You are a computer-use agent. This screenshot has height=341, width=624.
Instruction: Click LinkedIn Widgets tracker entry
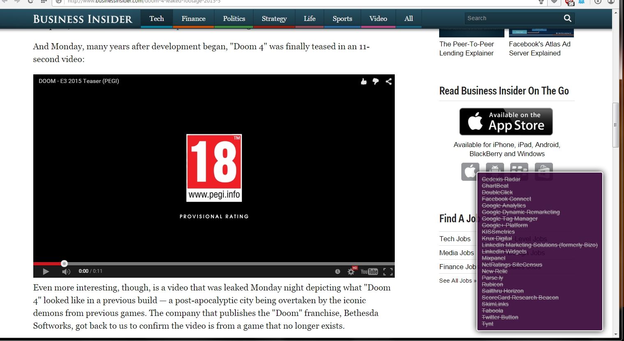coord(504,251)
